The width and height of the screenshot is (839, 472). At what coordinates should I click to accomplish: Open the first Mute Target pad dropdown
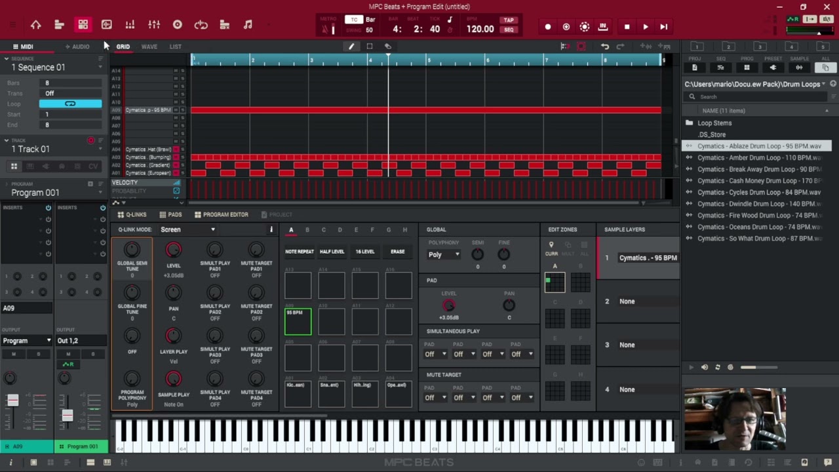coord(435,397)
